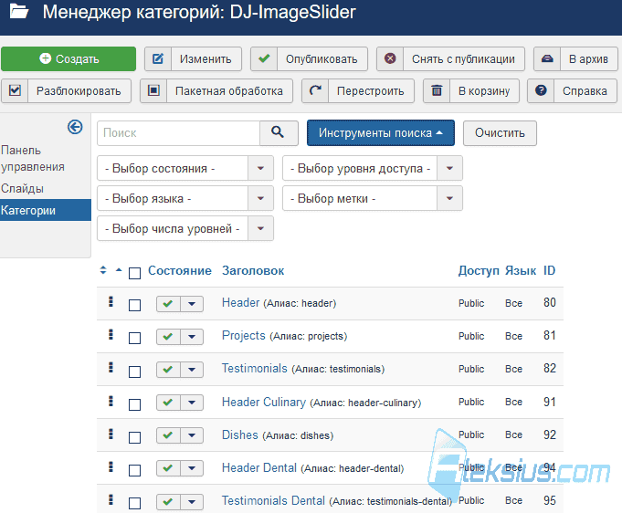Screen dimensions: 622x513
Task: Open status actions dropdown for Projects row
Action: [x=192, y=337]
